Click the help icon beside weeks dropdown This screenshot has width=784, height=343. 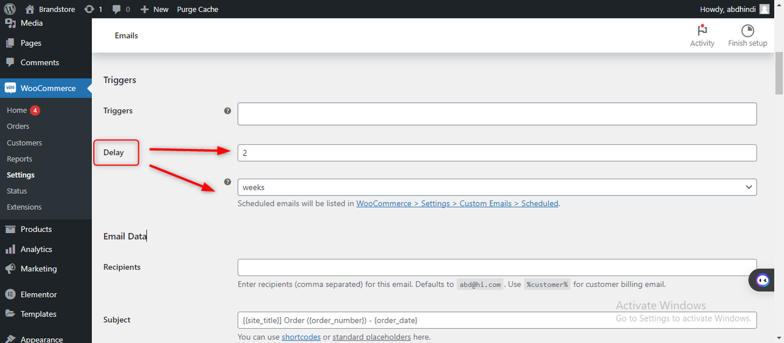point(227,182)
